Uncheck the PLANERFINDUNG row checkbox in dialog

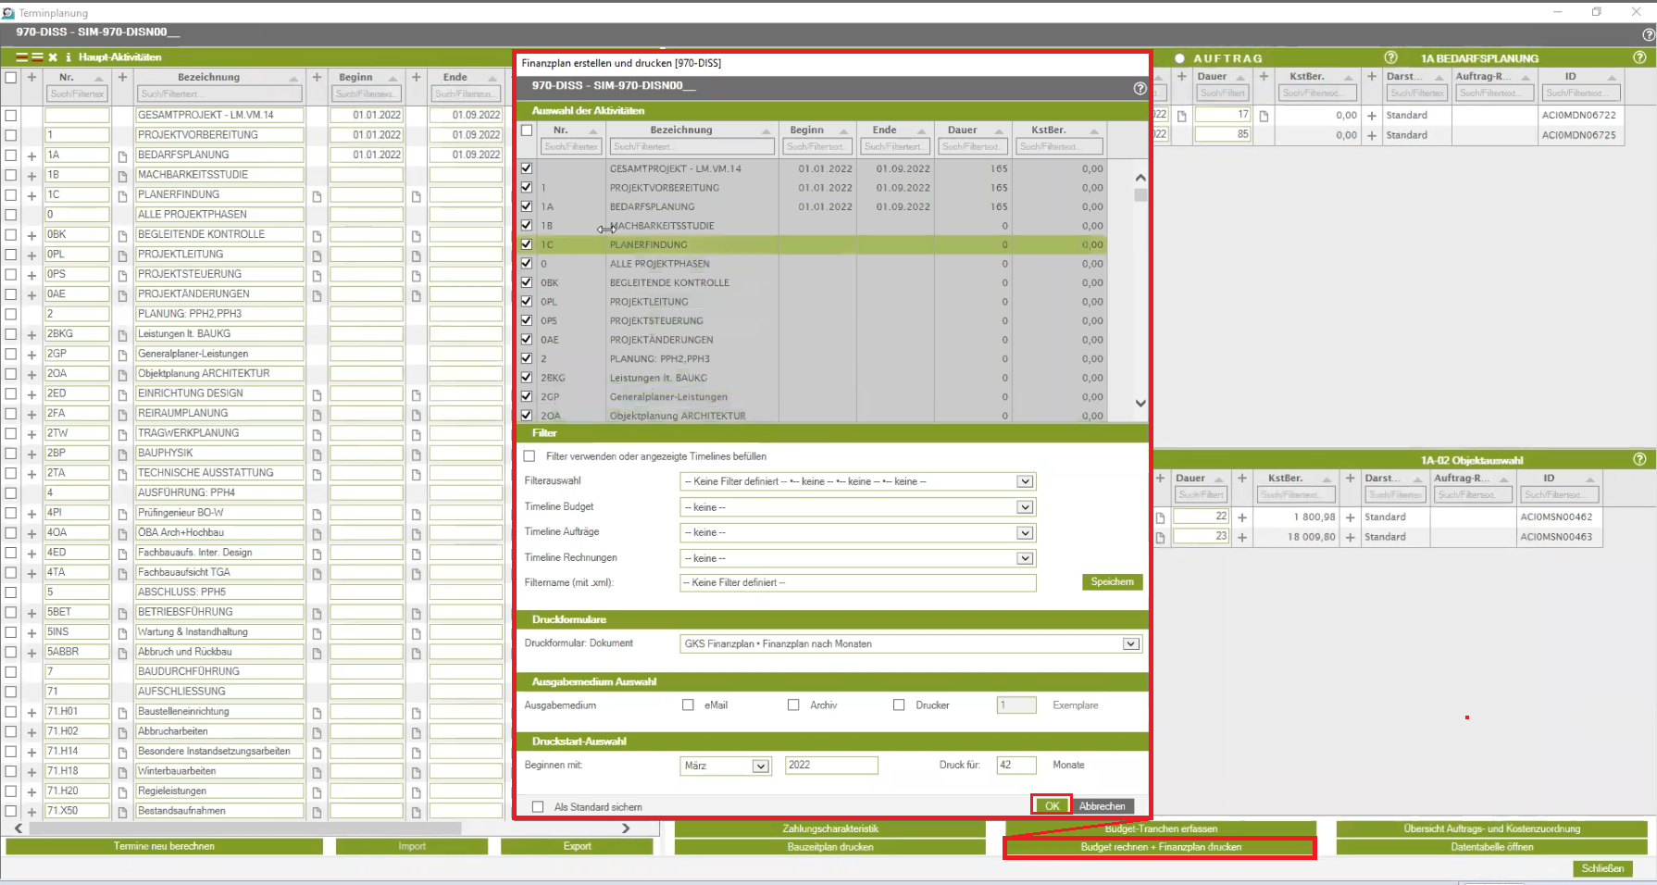[527, 244]
